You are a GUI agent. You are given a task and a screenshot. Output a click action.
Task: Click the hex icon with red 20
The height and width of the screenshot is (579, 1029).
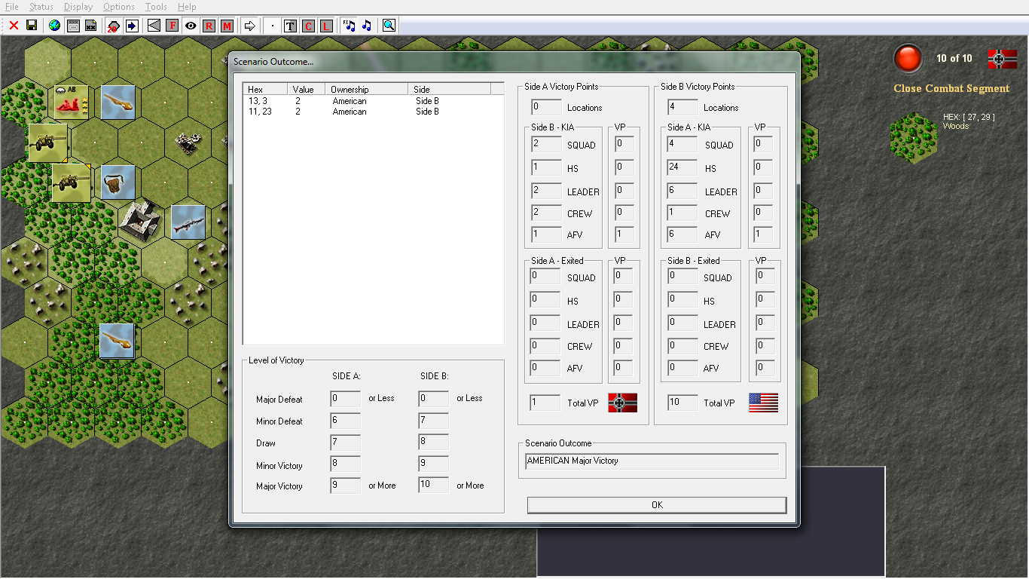[113, 26]
